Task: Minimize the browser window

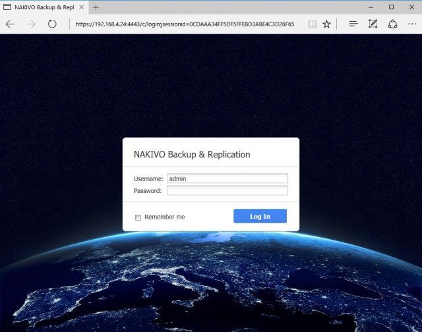Action: [371, 7]
